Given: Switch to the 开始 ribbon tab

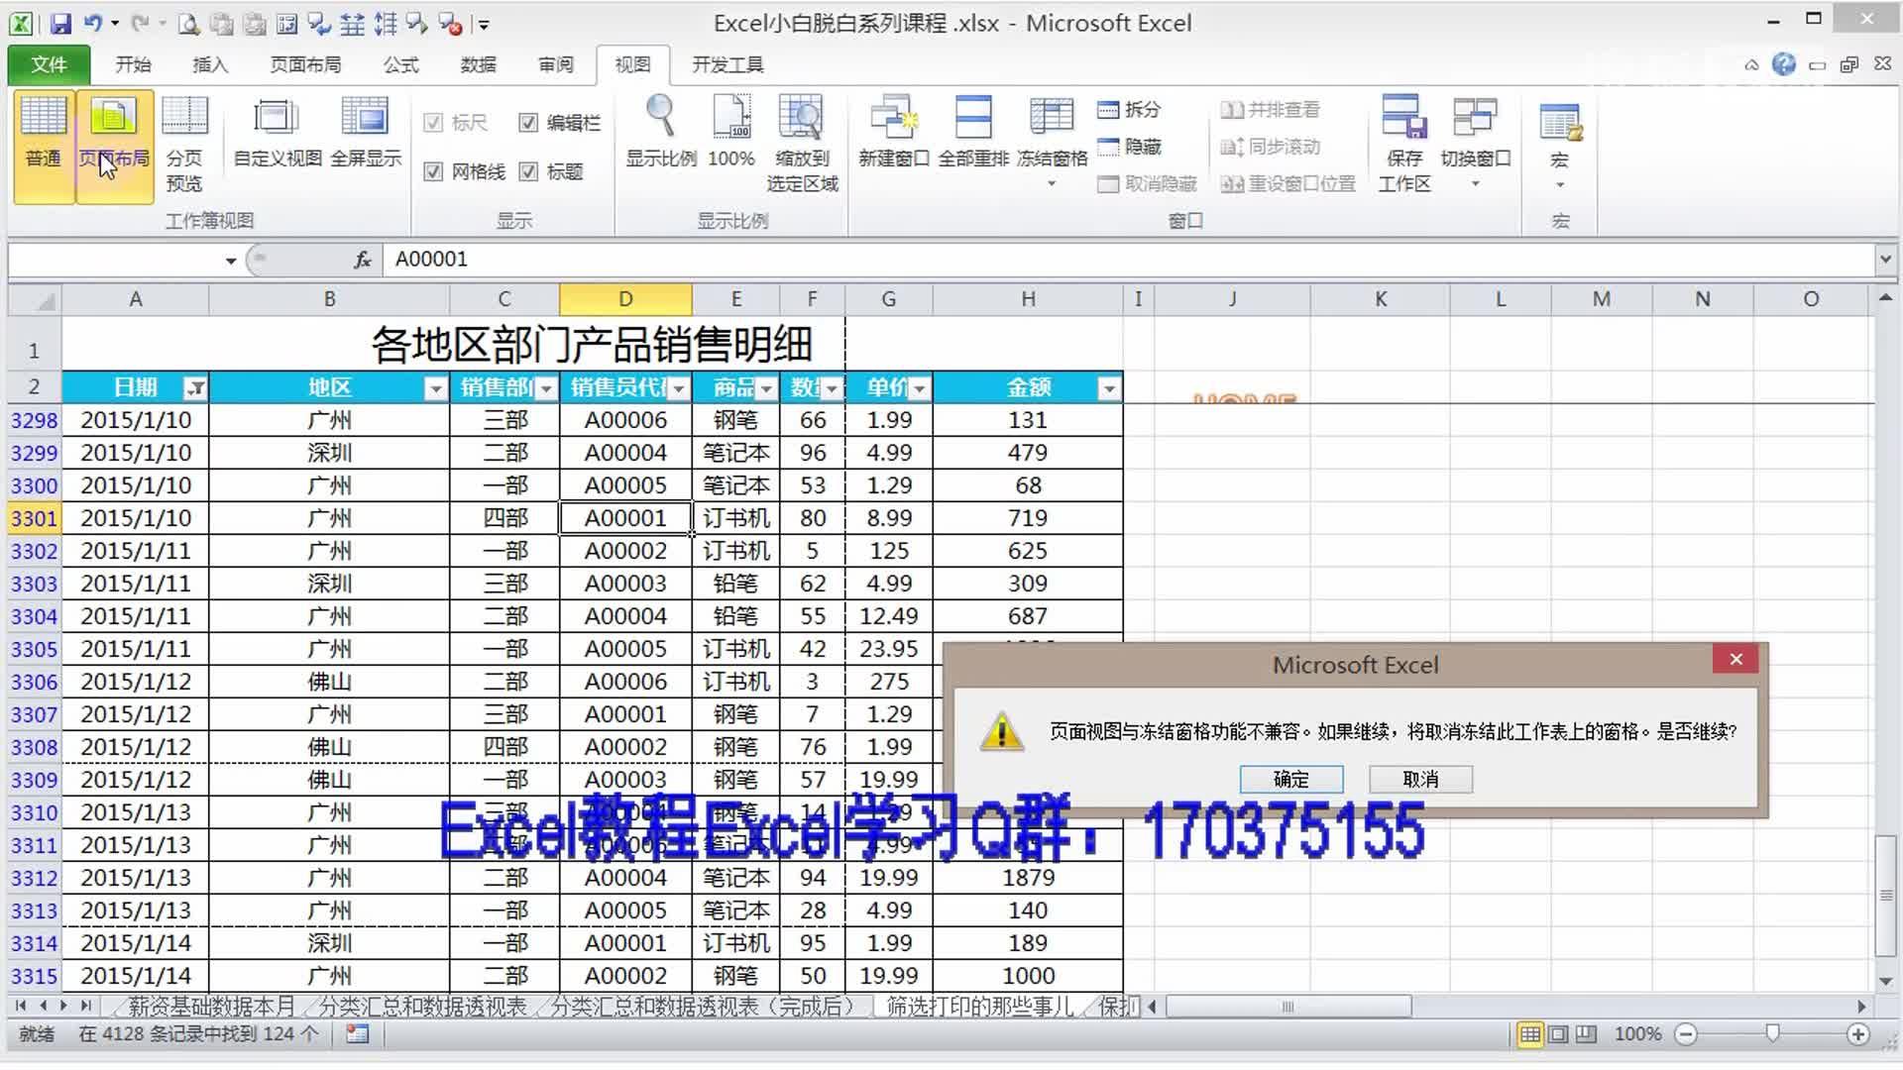Looking at the screenshot, I should [x=134, y=63].
